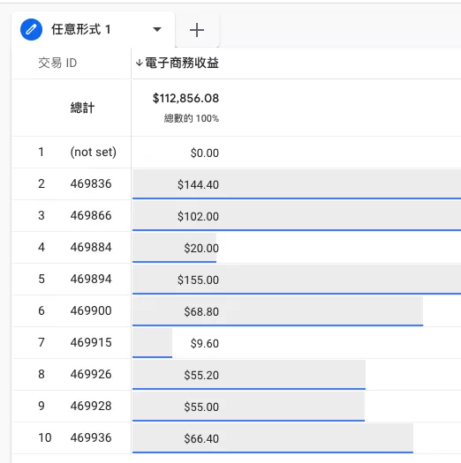Click the $9.60 revenue cell
Screen dimensions: 461x463
(x=205, y=343)
